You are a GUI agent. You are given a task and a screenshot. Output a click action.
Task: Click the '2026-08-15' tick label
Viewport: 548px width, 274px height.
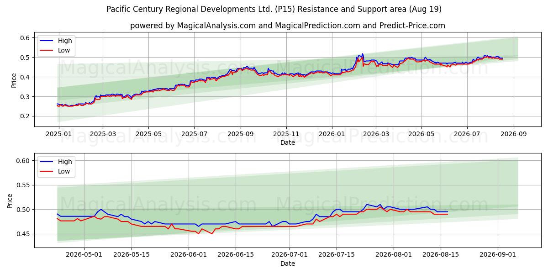(x=441, y=255)
